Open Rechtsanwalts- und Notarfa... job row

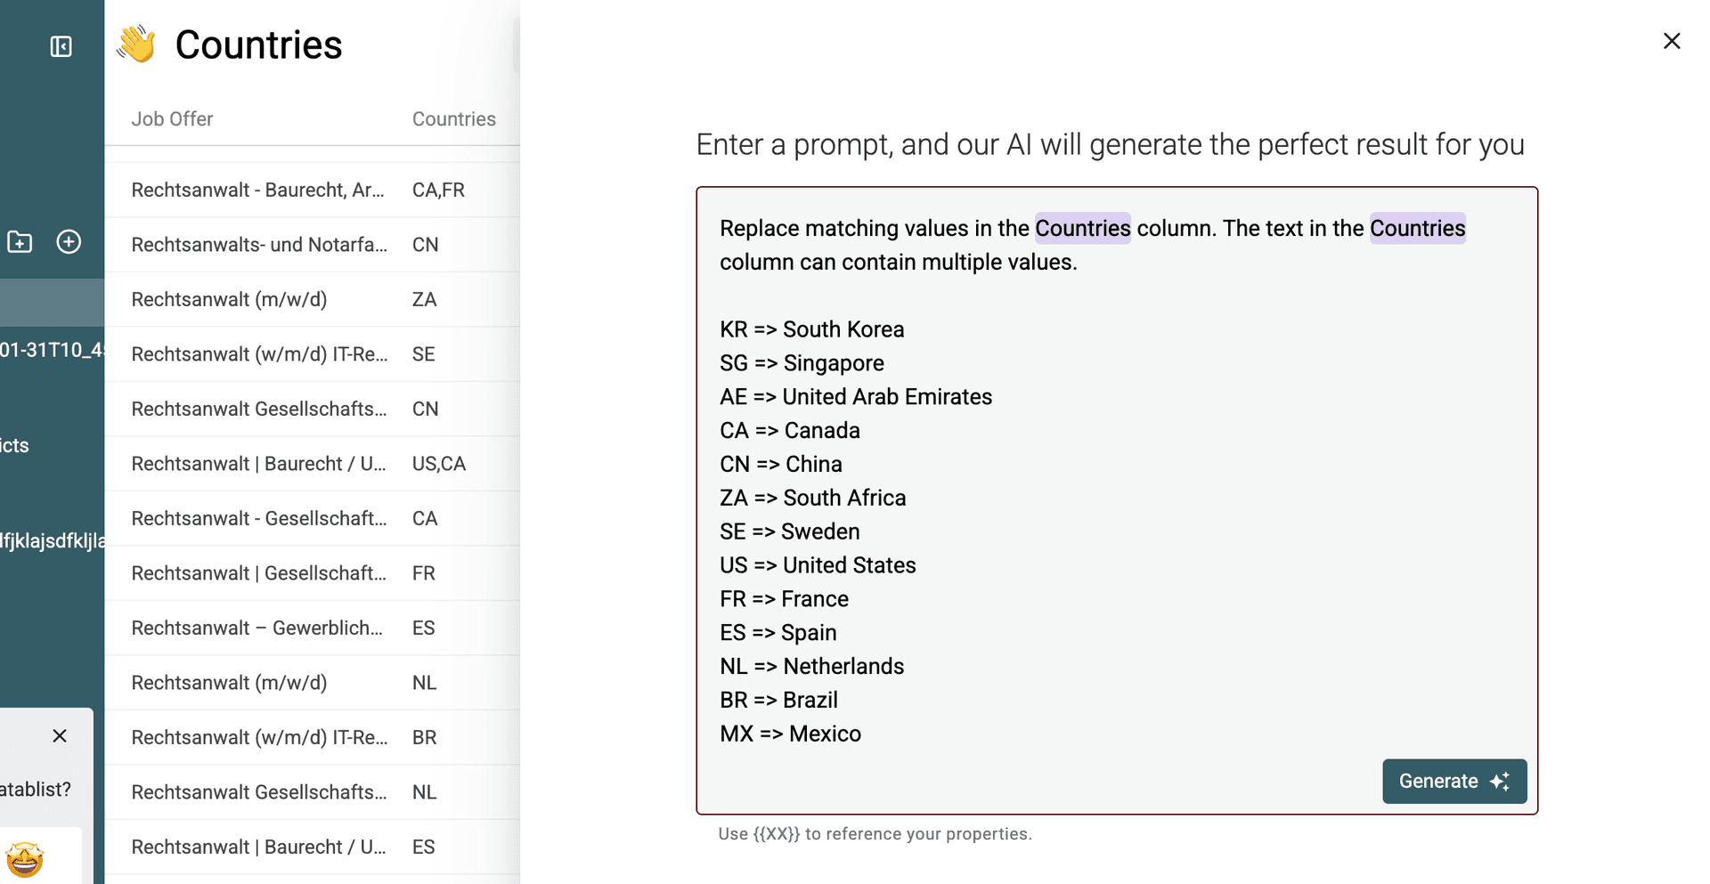coord(259,245)
